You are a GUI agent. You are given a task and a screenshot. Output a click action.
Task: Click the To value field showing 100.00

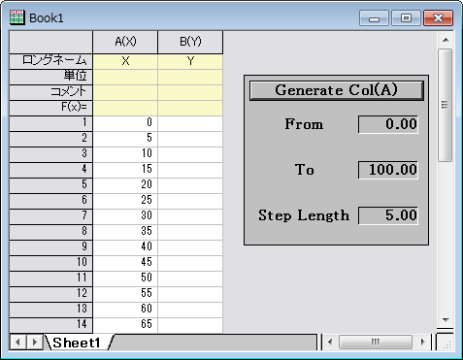[388, 170]
